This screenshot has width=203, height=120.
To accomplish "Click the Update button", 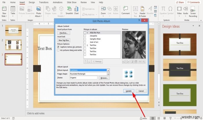I will 128,91.
